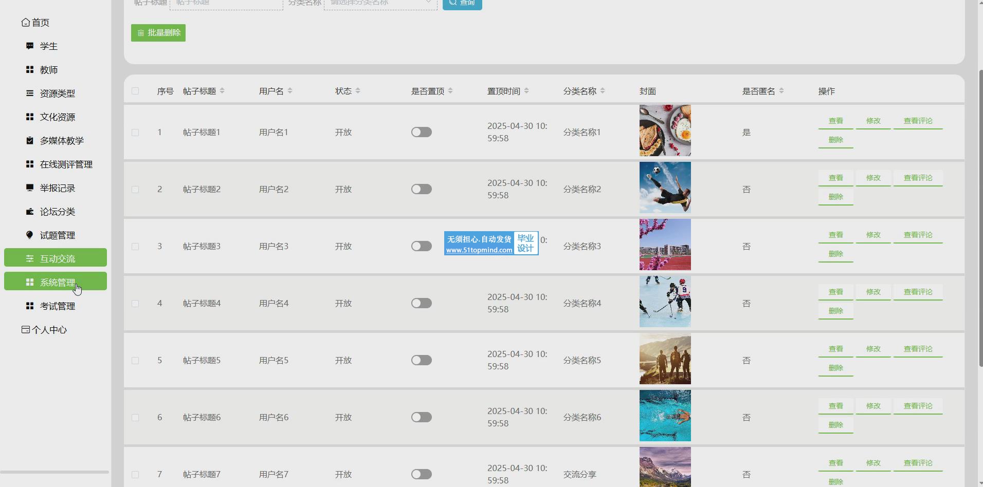The width and height of the screenshot is (983, 487).
Task: Click 查看评论 for 帖子标题2
Action: tap(918, 178)
